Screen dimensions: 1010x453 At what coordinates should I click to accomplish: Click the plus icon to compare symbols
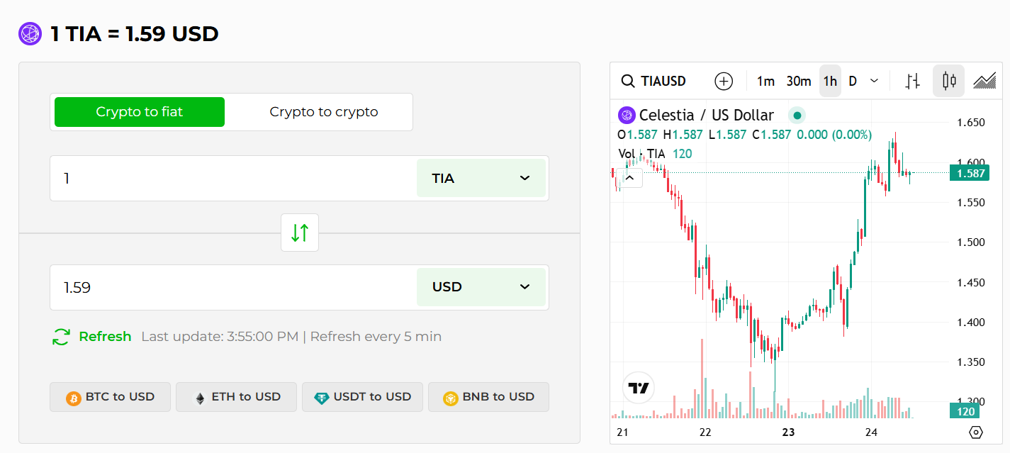pos(724,81)
